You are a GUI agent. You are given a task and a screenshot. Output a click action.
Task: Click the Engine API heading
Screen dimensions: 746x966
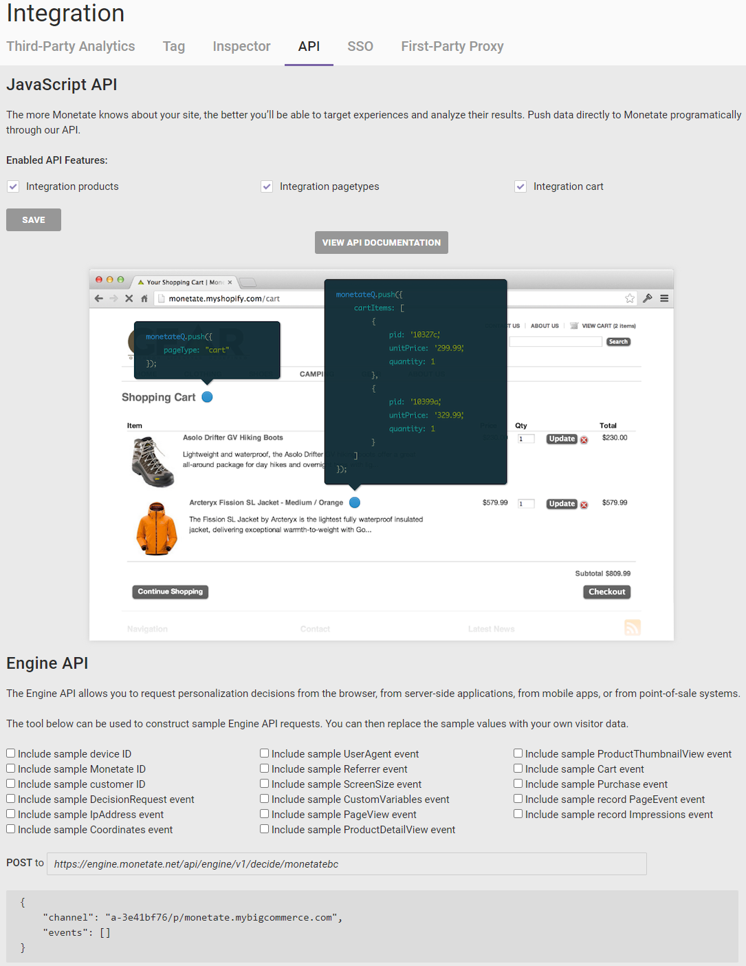[x=47, y=663]
